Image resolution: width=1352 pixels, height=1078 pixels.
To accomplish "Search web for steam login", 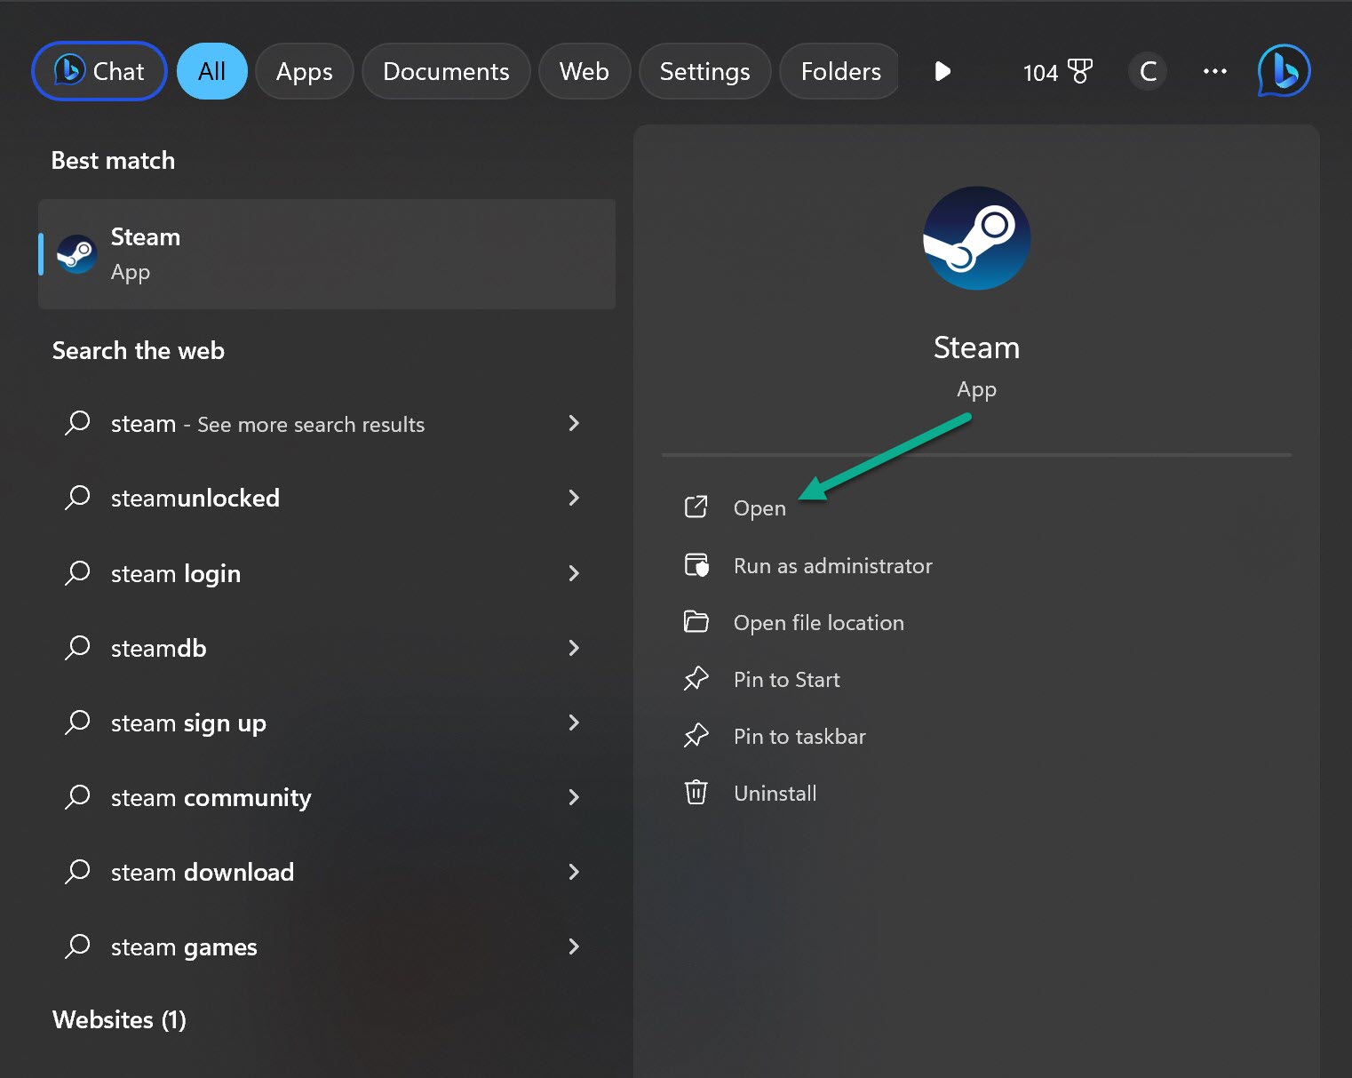I will tap(327, 573).
